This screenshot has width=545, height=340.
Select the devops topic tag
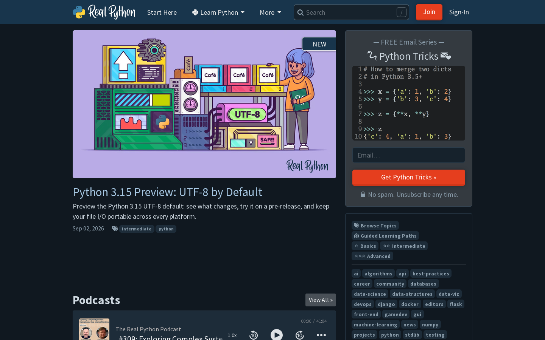pos(363,304)
